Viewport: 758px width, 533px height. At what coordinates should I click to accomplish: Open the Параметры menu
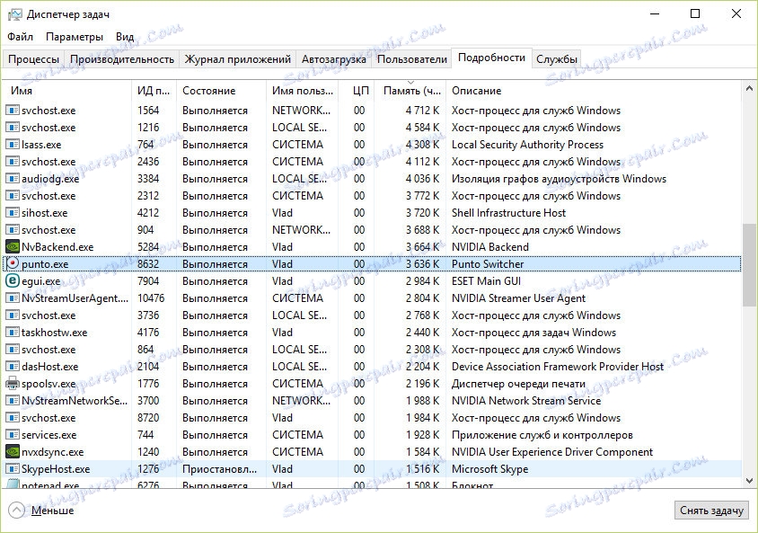point(75,37)
